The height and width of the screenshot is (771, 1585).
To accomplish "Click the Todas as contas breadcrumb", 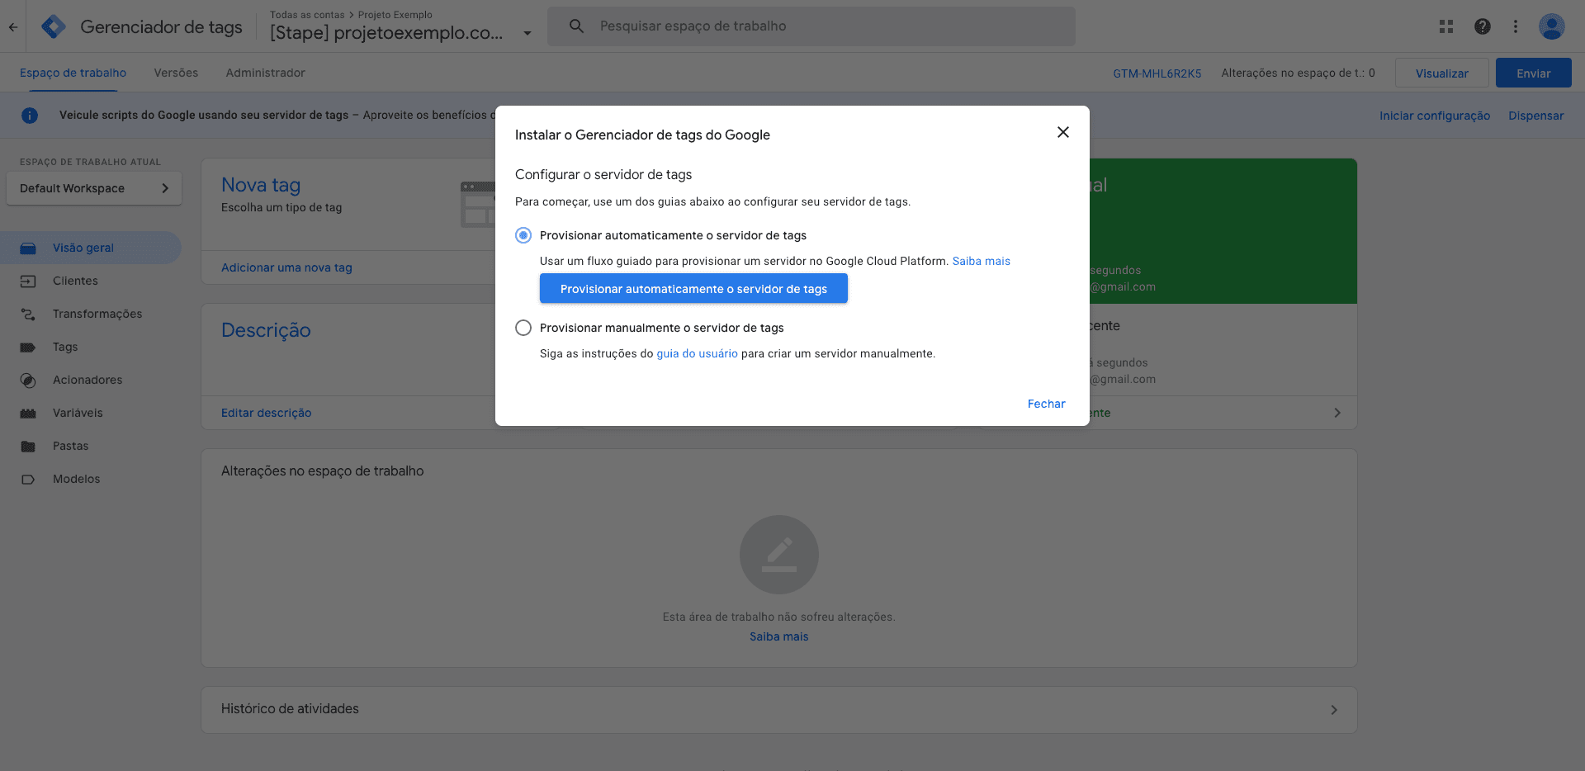I will click(307, 15).
